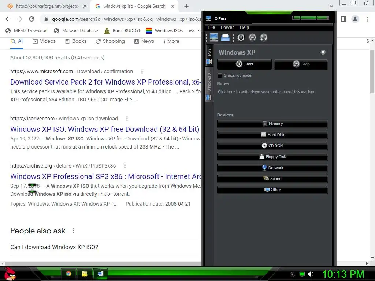Close the sourceforge.net browser tab
Viewport: 375px width, 281px height.
pos(85,6)
